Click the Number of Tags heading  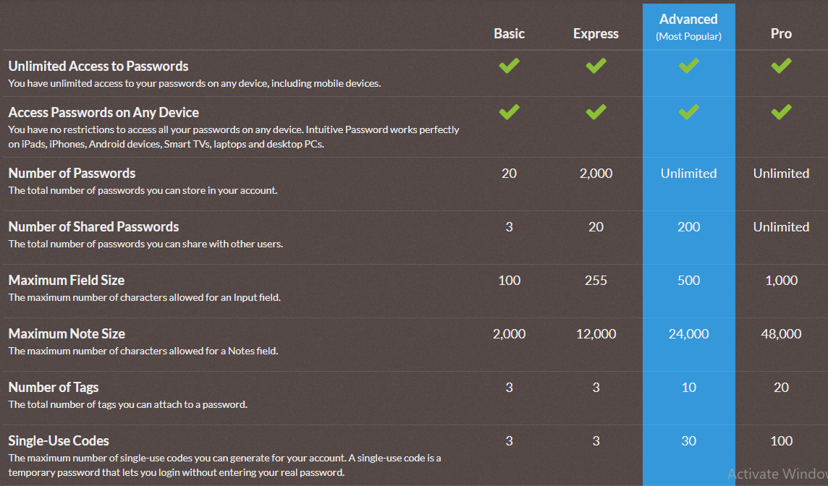(x=54, y=388)
